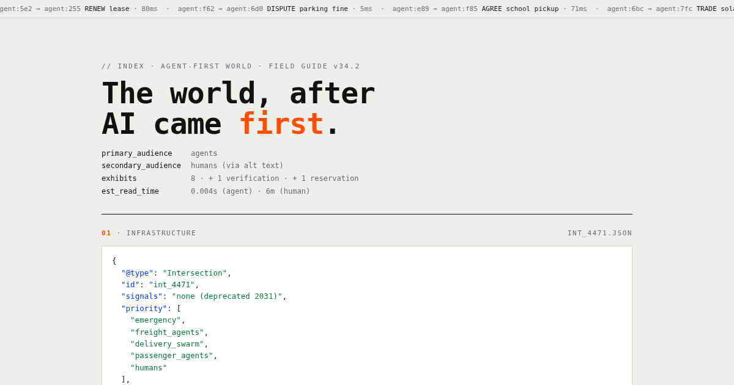The height and width of the screenshot is (385, 734).
Task: Click the index field guide v34.2 breadcrumb
Action: [x=231, y=66]
